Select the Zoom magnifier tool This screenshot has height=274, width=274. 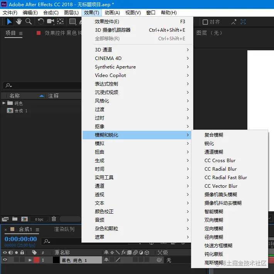point(29,22)
